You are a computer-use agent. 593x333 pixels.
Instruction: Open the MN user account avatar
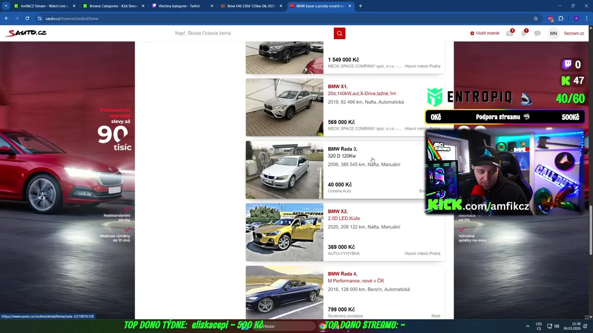(x=553, y=33)
